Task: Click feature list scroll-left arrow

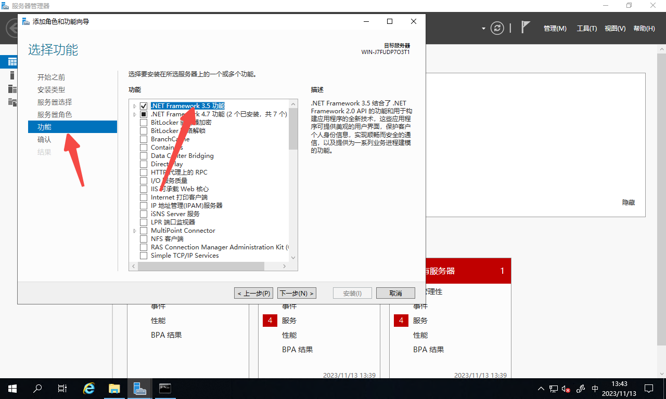Action: pos(134,266)
